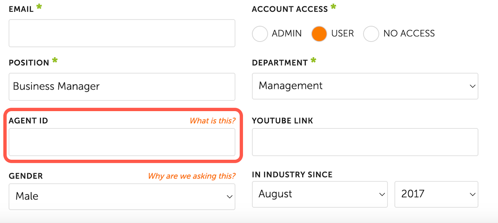Open the Department dropdown showing Management
The height and width of the screenshot is (223, 498).
[365, 86]
